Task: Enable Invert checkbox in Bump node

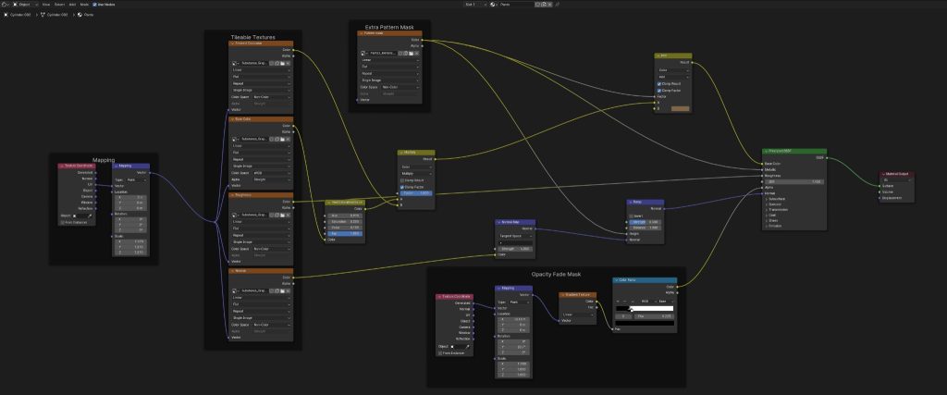Action: [x=632, y=216]
